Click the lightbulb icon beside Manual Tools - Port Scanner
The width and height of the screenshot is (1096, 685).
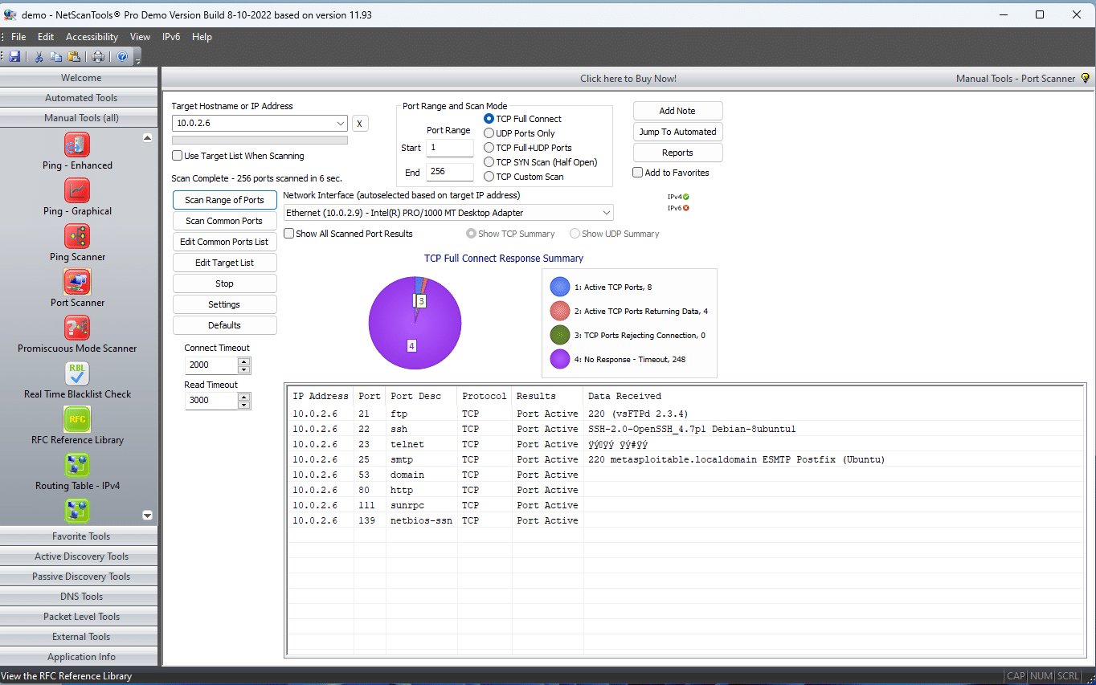tap(1085, 78)
